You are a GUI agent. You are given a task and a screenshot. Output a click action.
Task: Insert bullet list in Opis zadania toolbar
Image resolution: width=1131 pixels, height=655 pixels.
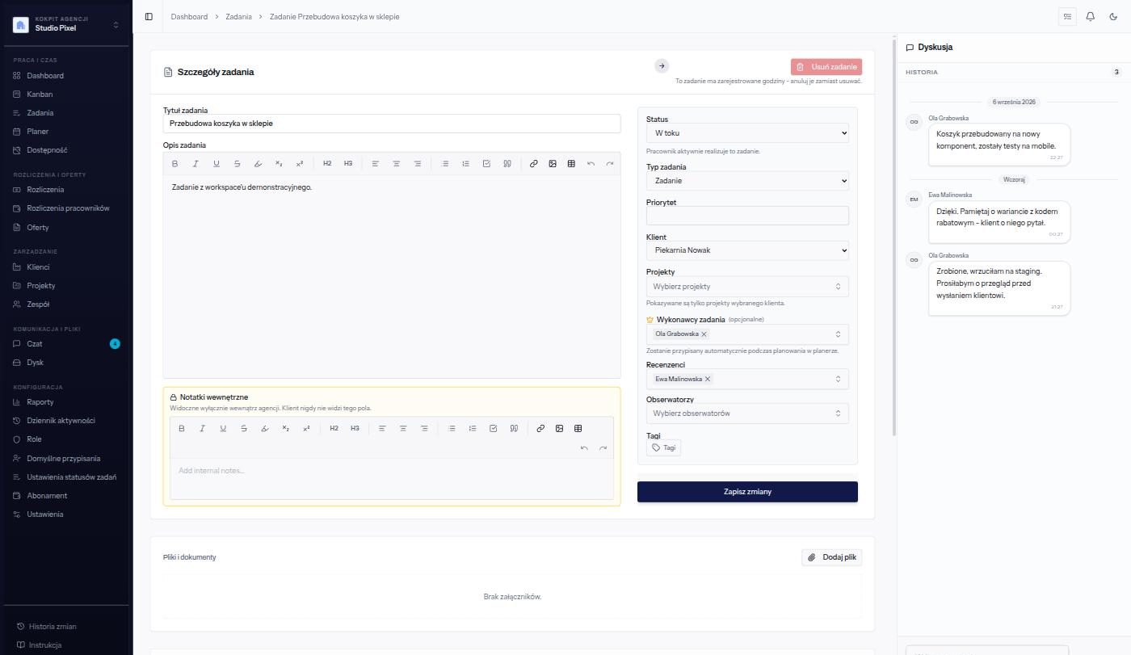[x=445, y=163]
